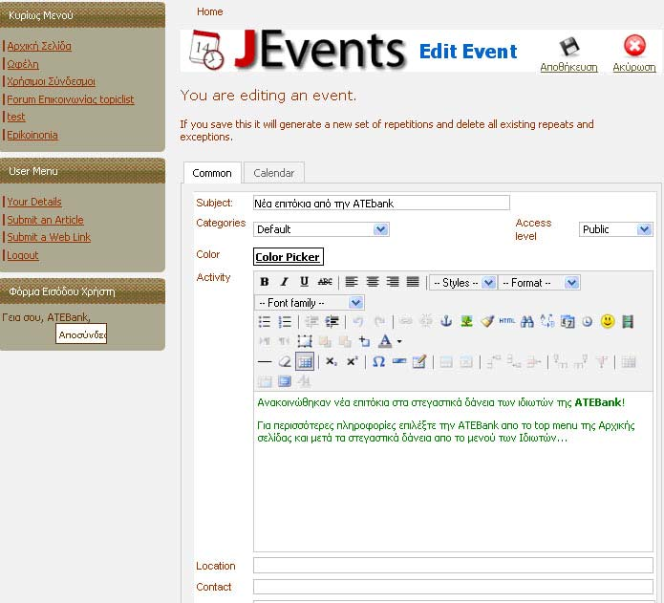Open the Find/Replace tool icon
Viewport: 664px width, 603px height.
point(547,321)
